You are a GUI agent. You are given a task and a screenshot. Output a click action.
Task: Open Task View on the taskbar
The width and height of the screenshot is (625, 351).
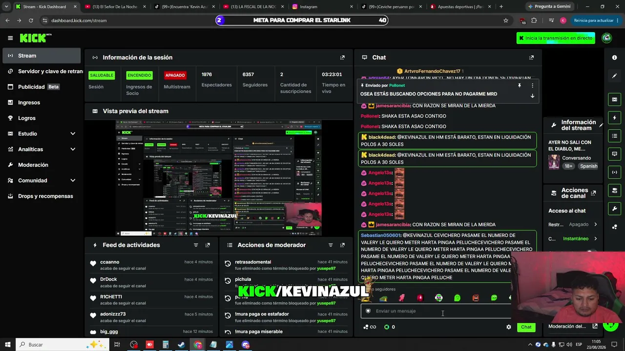coord(117,345)
